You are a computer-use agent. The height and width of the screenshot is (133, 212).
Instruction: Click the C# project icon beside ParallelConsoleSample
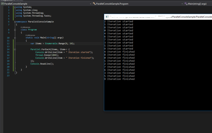[2, 4]
